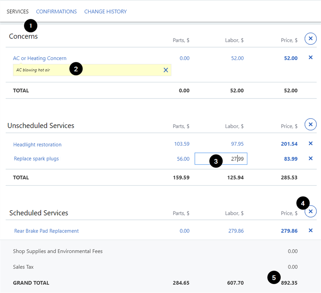Click the yellow 'AC blowing hot air' note
Viewport: 321px width, 293px height.
[x=45, y=70]
